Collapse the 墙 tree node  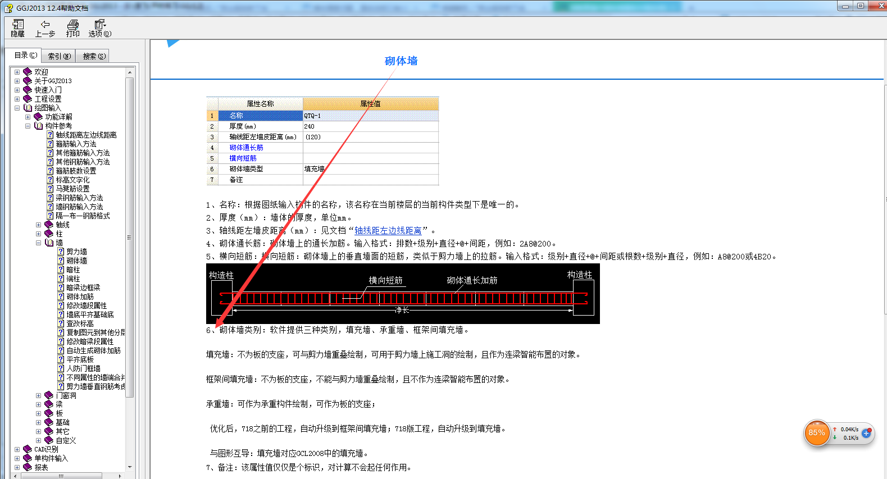[x=38, y=243]
